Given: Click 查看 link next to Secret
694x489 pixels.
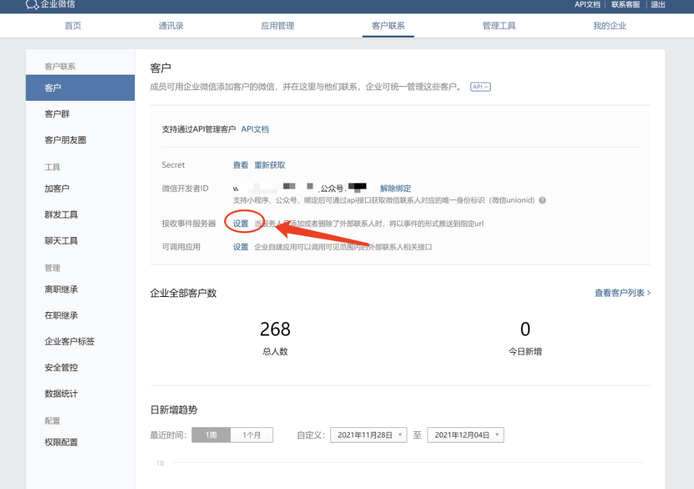Looking at the screenshot, I should click(x=240, y=165).
